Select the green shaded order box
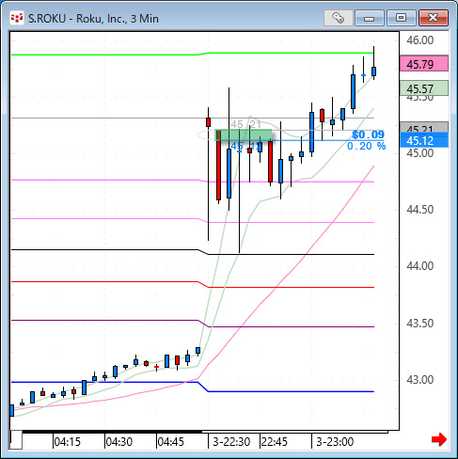This screenshot has width=458, height=459. coord(244,135)
